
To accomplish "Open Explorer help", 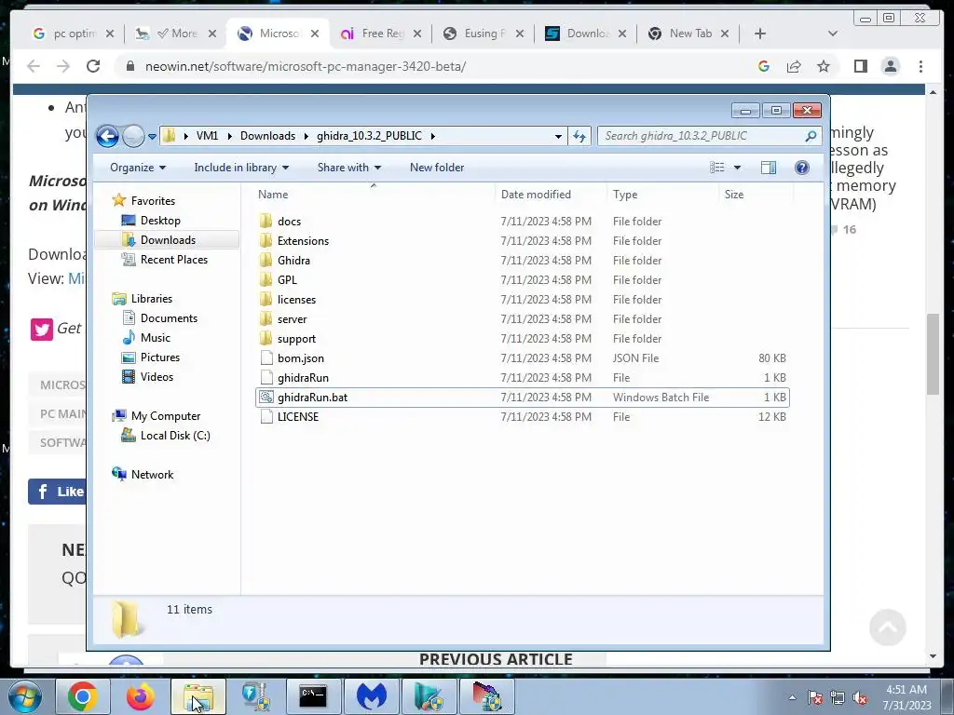I will [802, 168].
